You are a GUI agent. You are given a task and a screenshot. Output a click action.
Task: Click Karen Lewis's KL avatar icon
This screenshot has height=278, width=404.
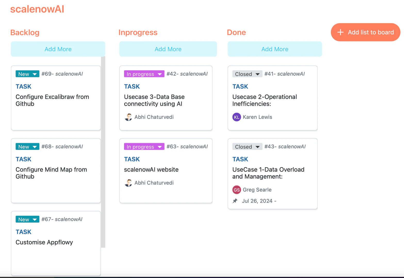[x=236, y=117]
